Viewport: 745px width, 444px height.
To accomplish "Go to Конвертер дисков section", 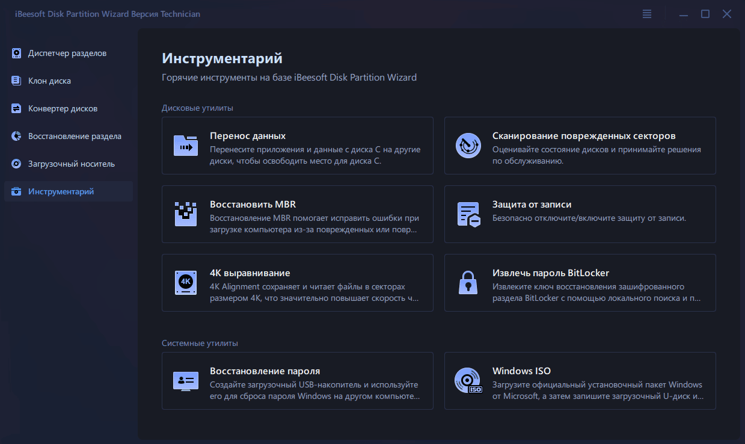I will click(63, 108).
